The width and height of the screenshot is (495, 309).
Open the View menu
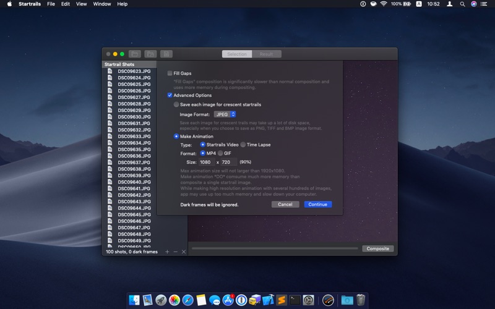[81, 4]
